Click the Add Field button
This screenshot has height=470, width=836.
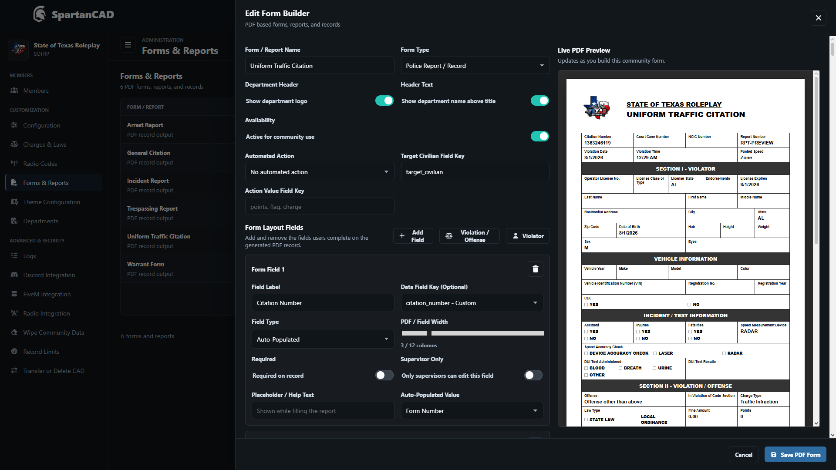tap(413, 236)
